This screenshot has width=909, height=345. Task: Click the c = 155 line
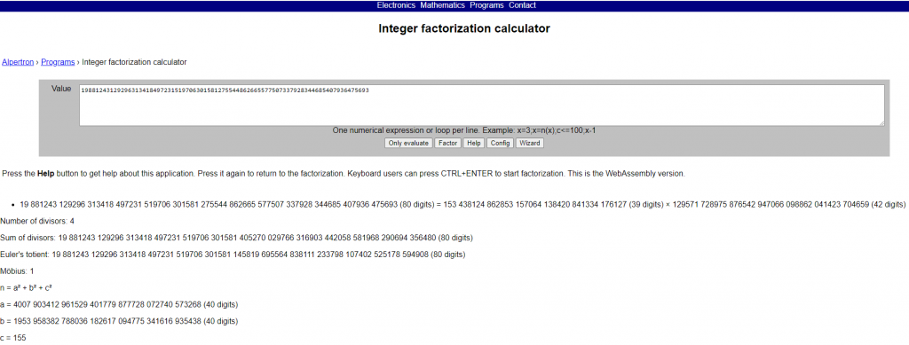13,338
